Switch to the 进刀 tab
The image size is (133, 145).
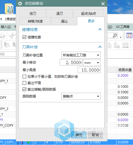(33, 14)
